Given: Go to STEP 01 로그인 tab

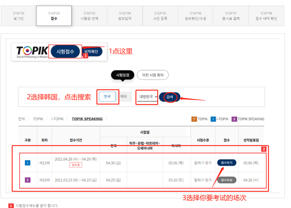Looking at the screenshot, I should click(19, 16).
